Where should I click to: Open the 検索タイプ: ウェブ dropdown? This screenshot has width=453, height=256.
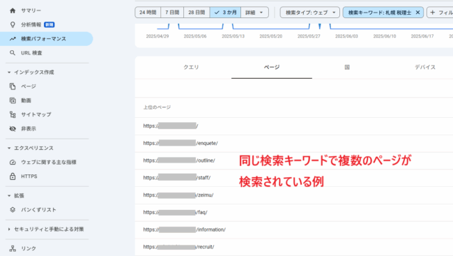pyautogui.click(x=309, y=13)
